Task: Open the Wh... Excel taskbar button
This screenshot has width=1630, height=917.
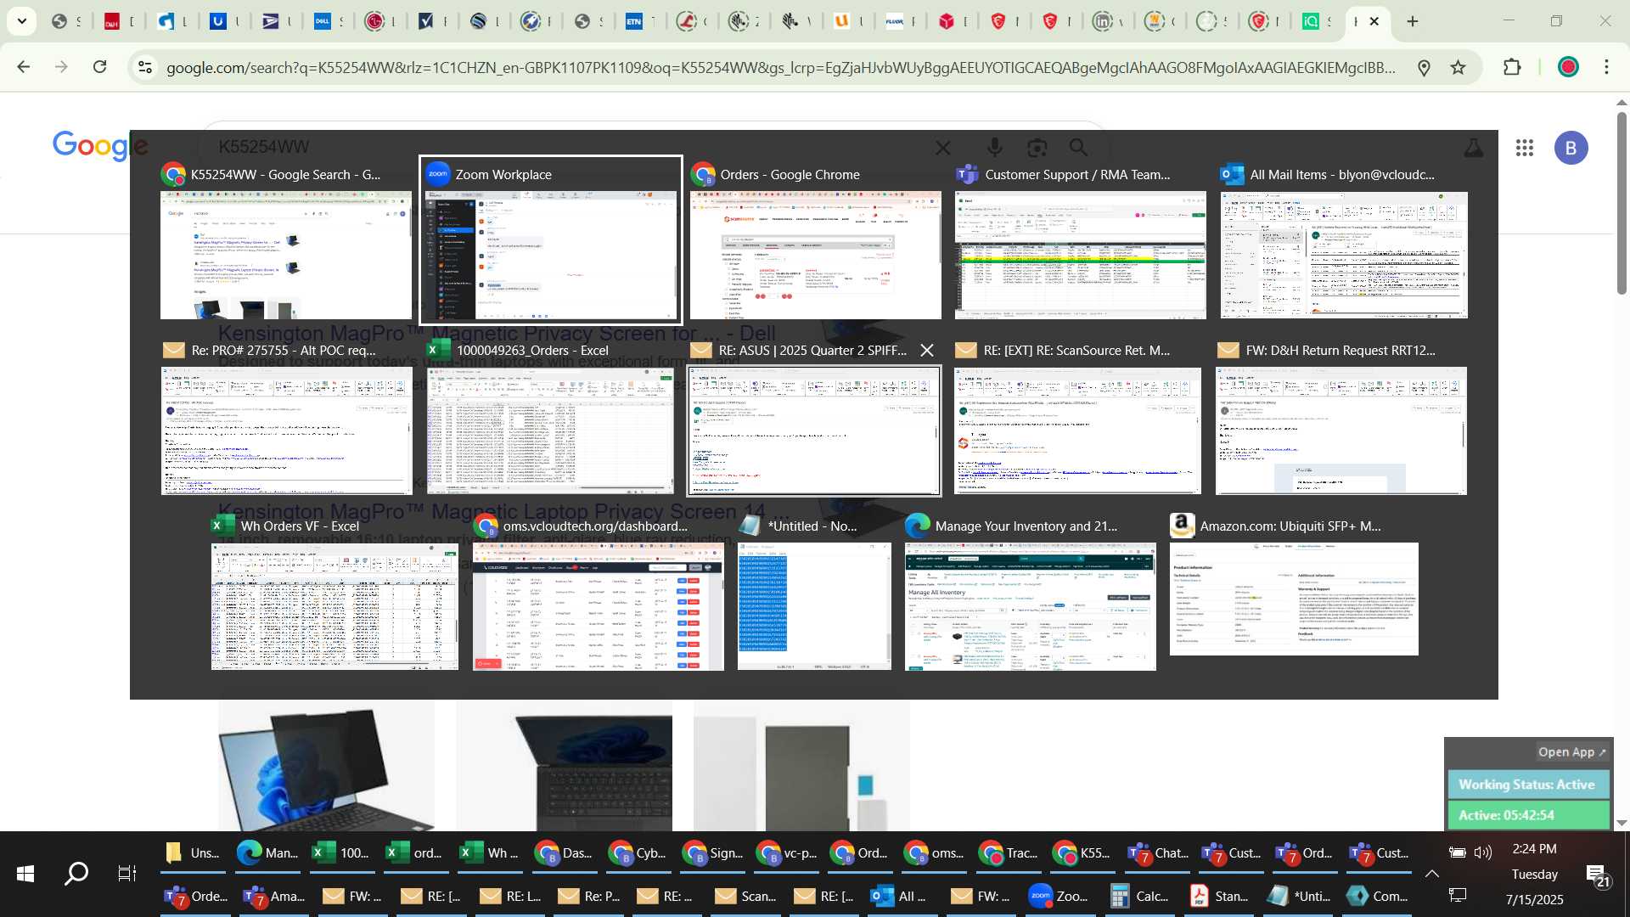Action: [490, 852]
